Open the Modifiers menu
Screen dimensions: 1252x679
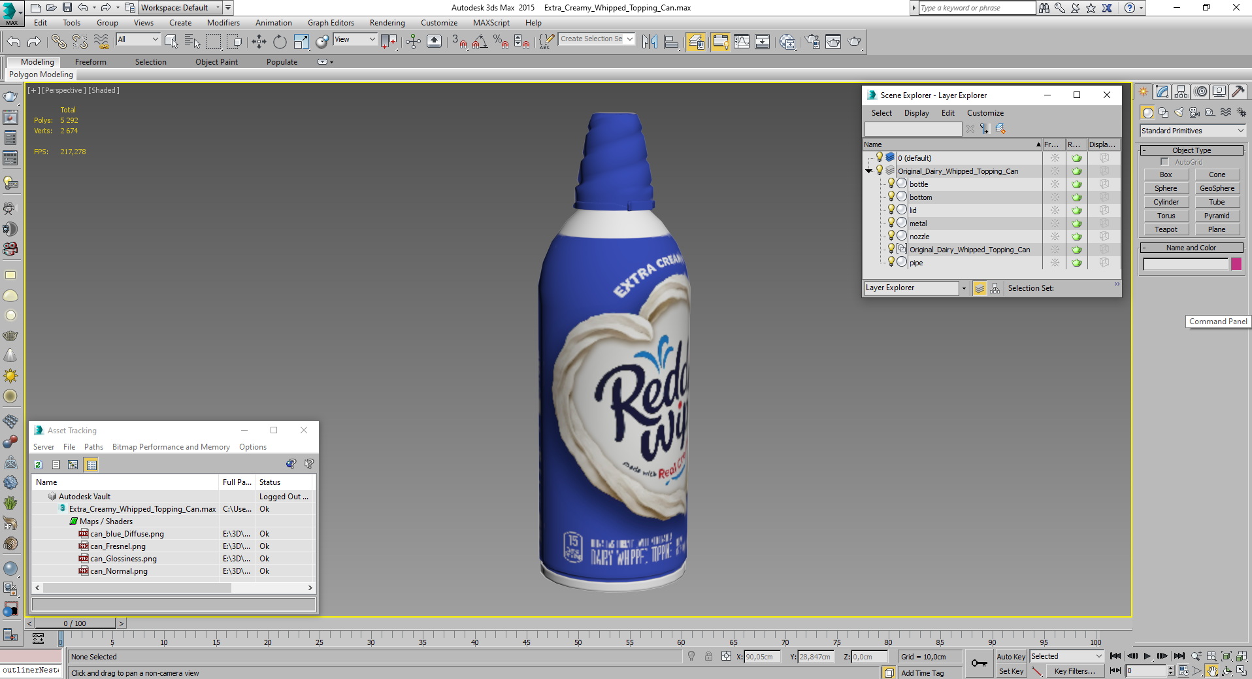click(223, 23)
